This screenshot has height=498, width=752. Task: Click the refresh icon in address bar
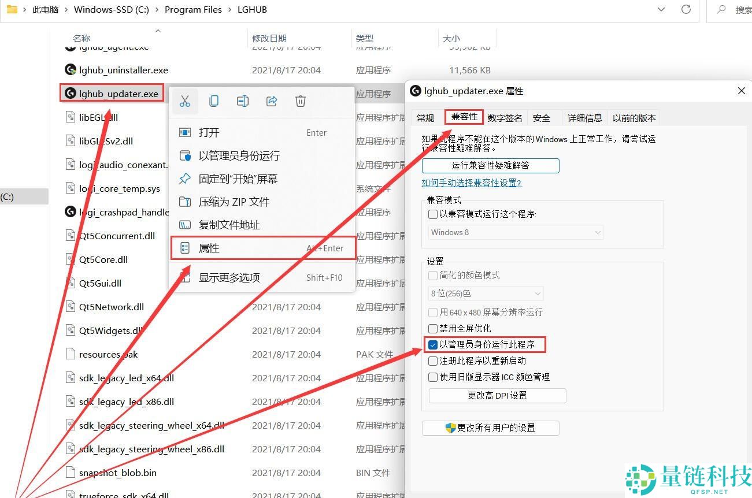click(x=686, y=9)
